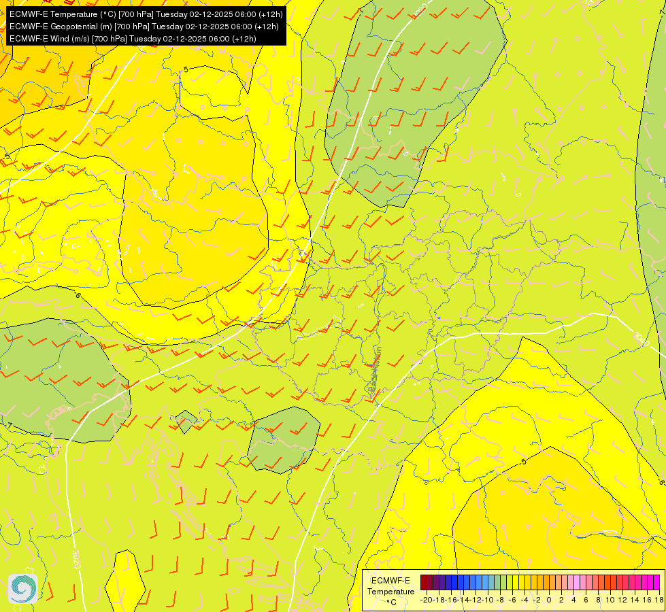Click the magenta 18 legend swatch

click(x=656, y=582)
